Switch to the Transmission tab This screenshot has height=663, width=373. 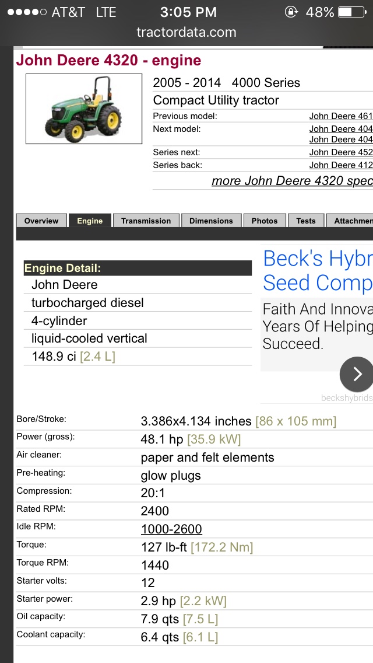146,221
